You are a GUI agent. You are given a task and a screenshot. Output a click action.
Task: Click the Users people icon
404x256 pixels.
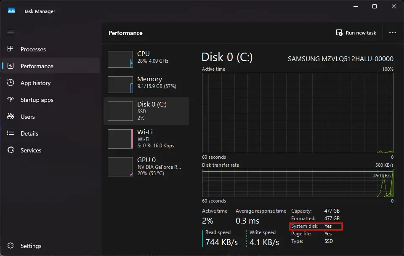[x=11, y=116]
